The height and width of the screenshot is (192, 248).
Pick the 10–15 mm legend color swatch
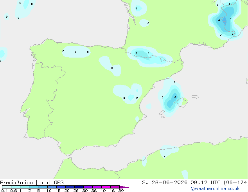(x=52, y=187)
